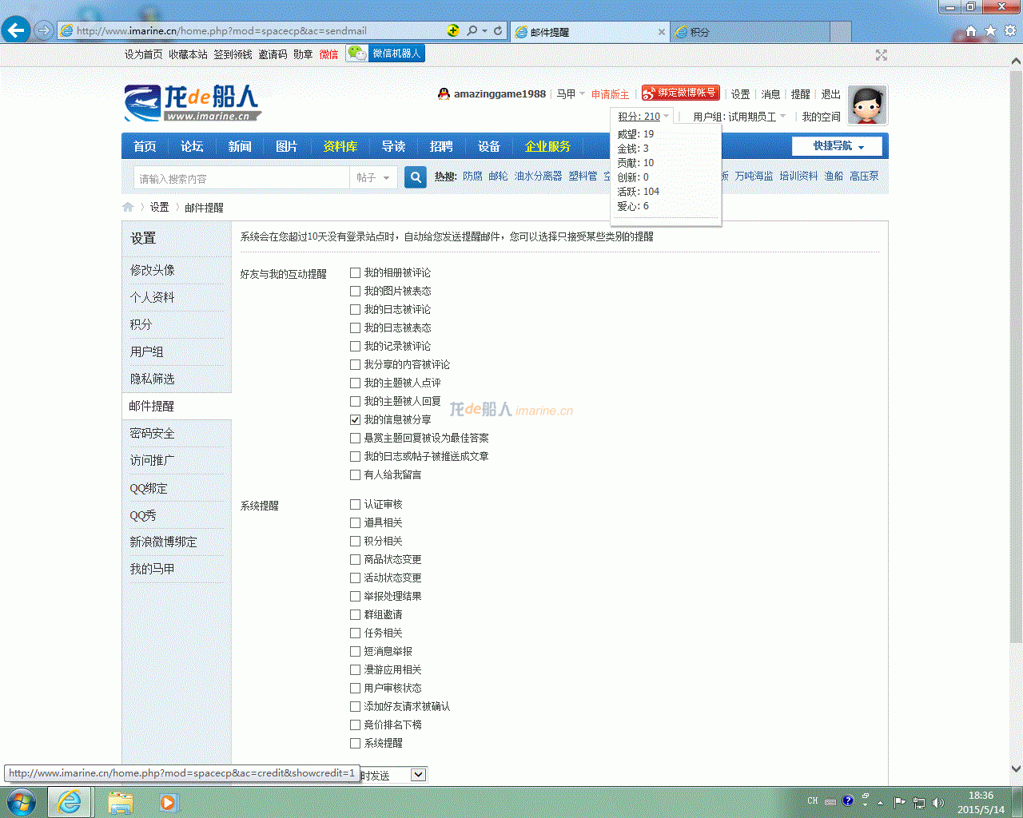
Task: Click the imarine.cn site logo
Action: 193,103
